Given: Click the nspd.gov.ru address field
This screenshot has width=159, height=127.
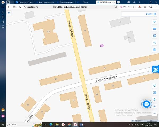Looking at the screenshot, I should click(32, 7).
